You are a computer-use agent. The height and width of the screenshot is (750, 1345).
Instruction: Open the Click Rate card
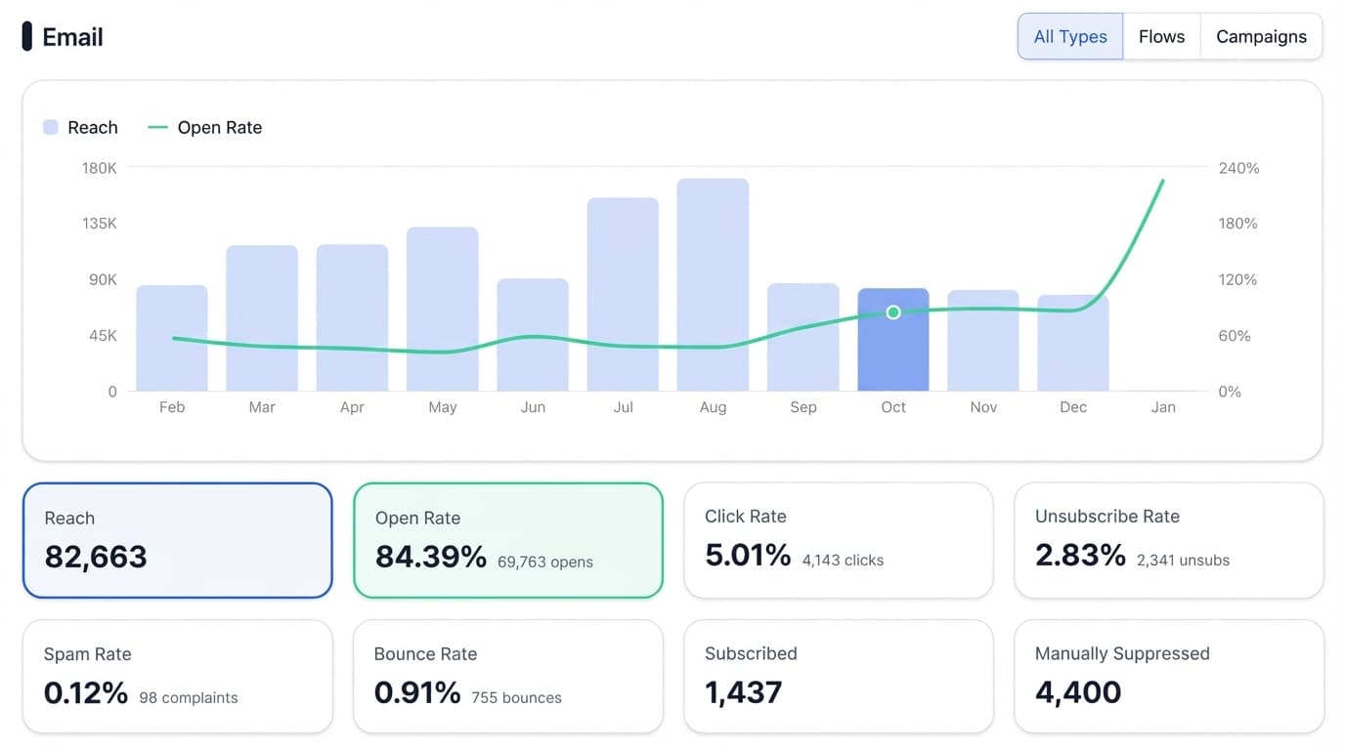pyautogui.click(x=838, y=539)
